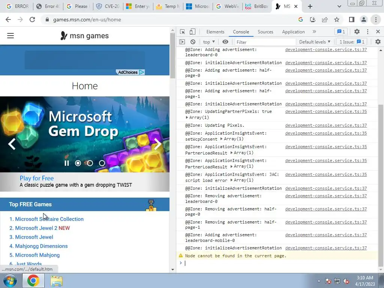This screenshot has width=384, height=288.
Task: Activate the DevTools inspect element picker
Action: 182,31
